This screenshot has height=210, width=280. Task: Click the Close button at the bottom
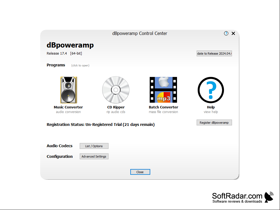140,172
